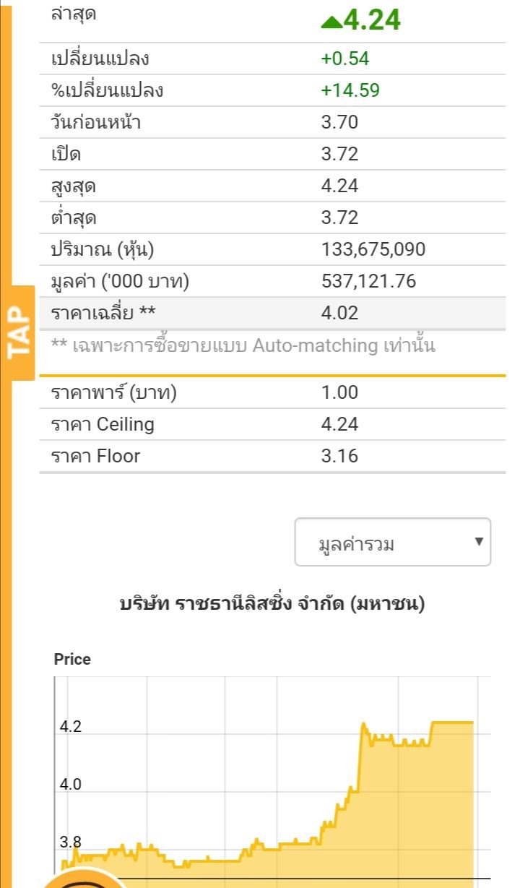The image size is (520, 888).
Task: Click the +14.59 percent change value
Action: tap(350, 90)
